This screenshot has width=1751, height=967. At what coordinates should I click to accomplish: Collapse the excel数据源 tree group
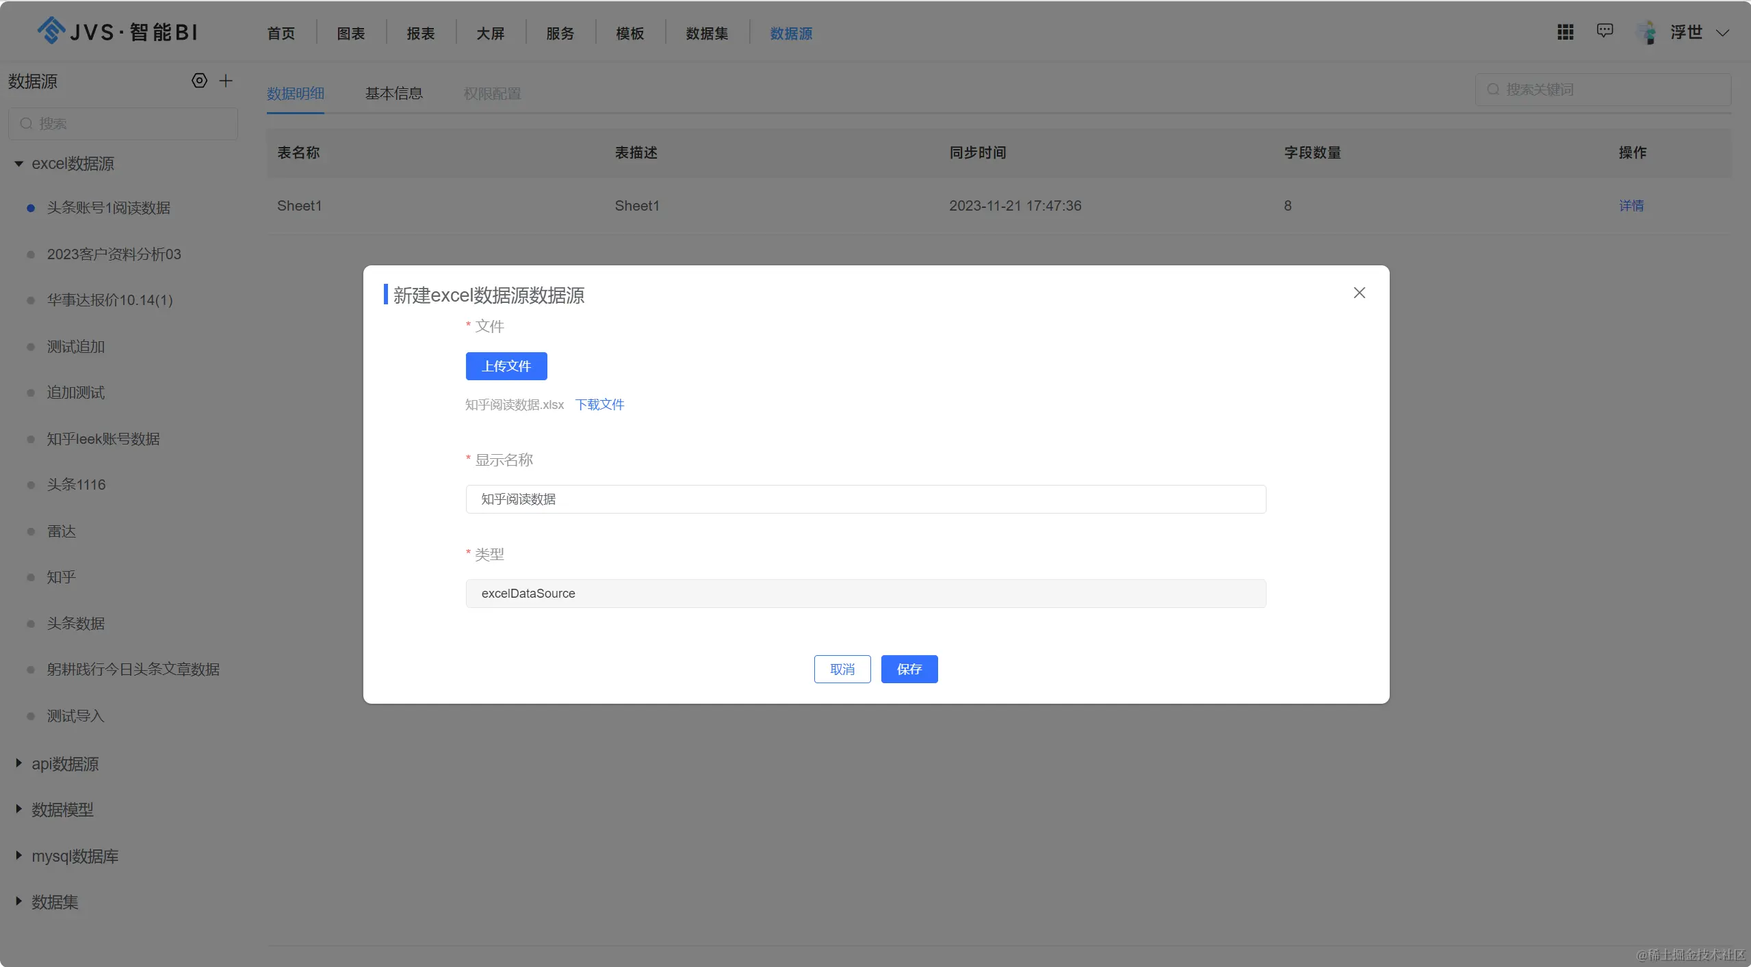pyautogui.click(x=18, y=163)
